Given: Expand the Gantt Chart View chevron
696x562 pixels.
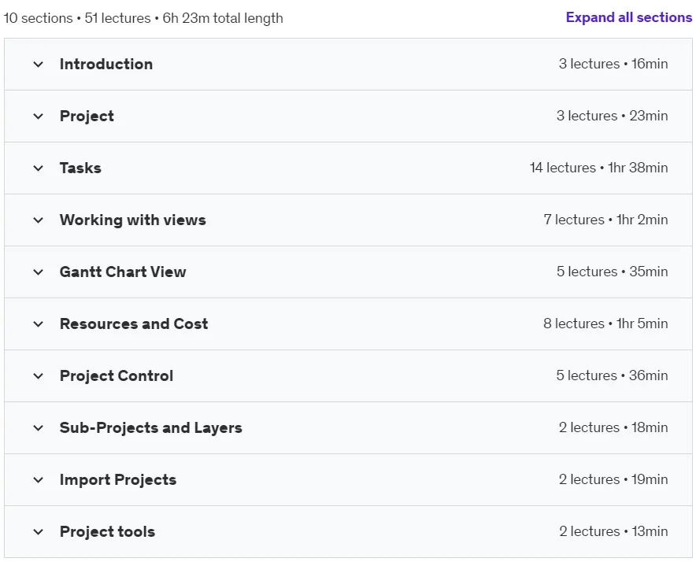Looking at the screenshot, I should (38, 272).
